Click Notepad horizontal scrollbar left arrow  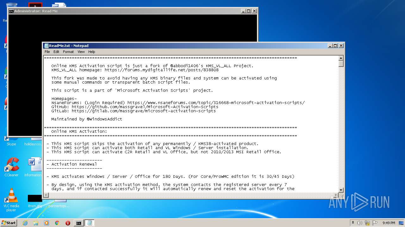(x=46, y=195)
